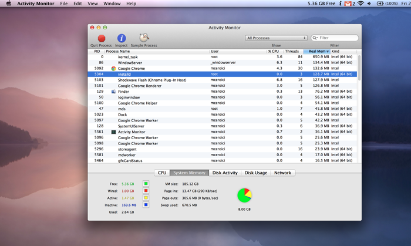Open the Wi-Fi status menu
Image resolution: width=411 pixels, height=246 pixels.
(361, 4)
